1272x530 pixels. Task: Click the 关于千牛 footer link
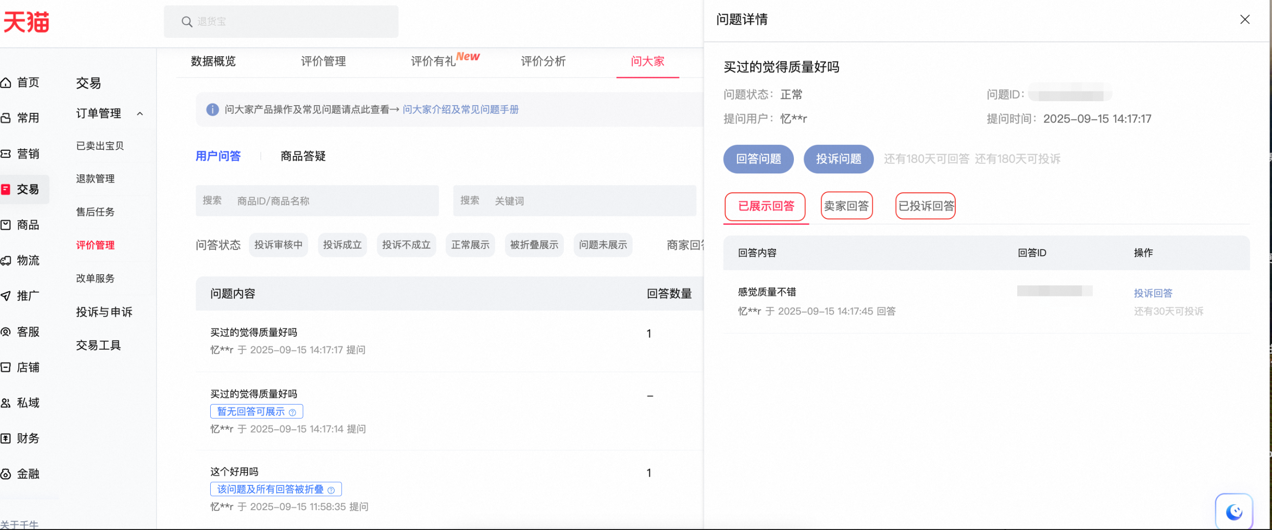coord(19,525)
